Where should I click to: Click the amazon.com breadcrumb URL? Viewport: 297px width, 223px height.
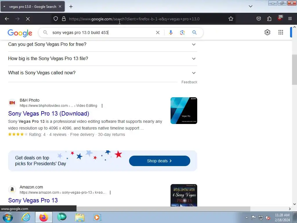[x=63, y=193]
